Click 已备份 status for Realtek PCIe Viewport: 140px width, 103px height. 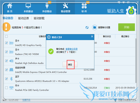[x=107, y=88]
